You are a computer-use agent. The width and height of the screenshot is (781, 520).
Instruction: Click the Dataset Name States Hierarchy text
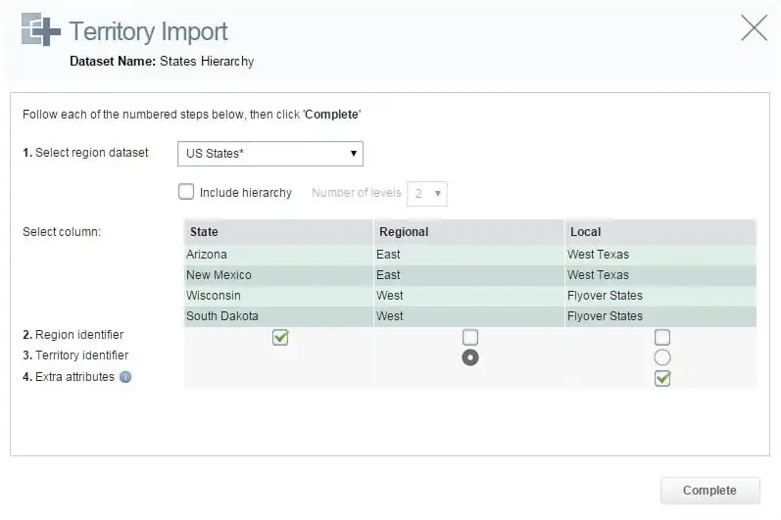click(162, 62)
